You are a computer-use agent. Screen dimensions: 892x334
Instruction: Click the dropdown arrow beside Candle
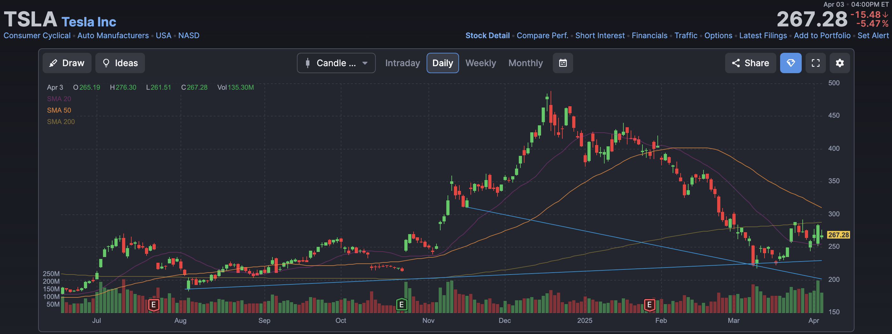point(365,63)
